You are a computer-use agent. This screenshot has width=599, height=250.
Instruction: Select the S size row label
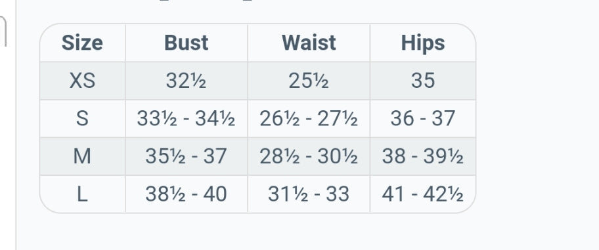coord(82,118)
